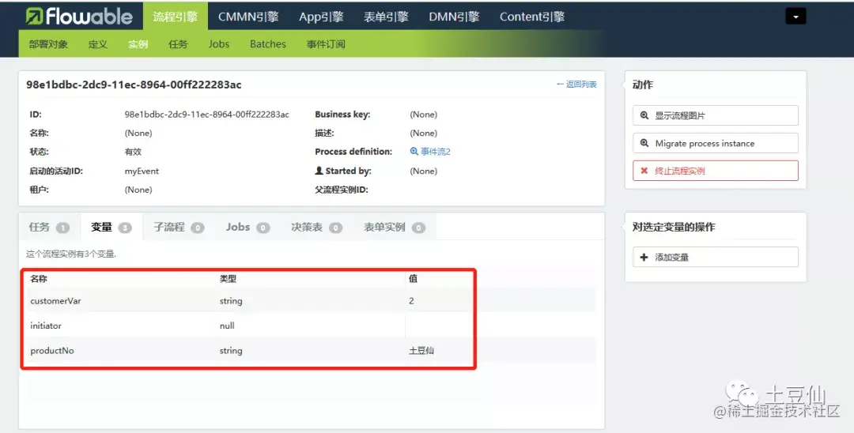The image size is (854, 433).
Task: Switch to 决策表 tab
Action: tap(316, 227)
